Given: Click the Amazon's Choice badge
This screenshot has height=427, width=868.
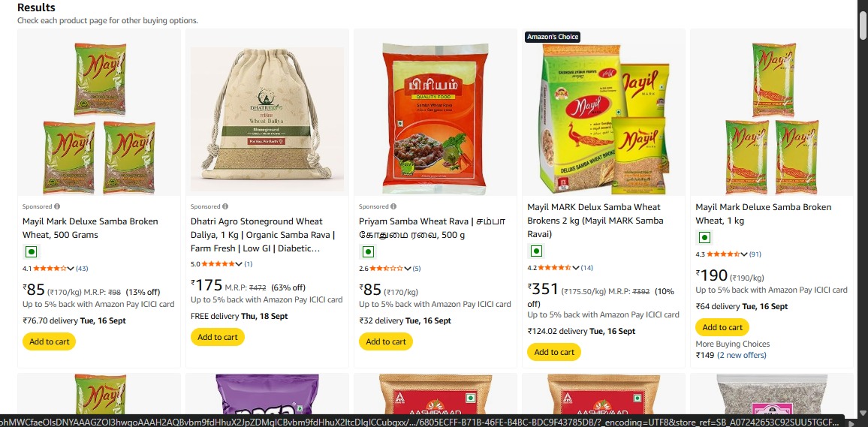Looking at the screenshot, I should click(553, 37).
